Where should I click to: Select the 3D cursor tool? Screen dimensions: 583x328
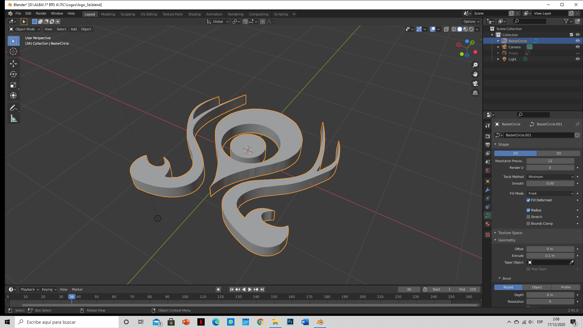tap(13, 51)
